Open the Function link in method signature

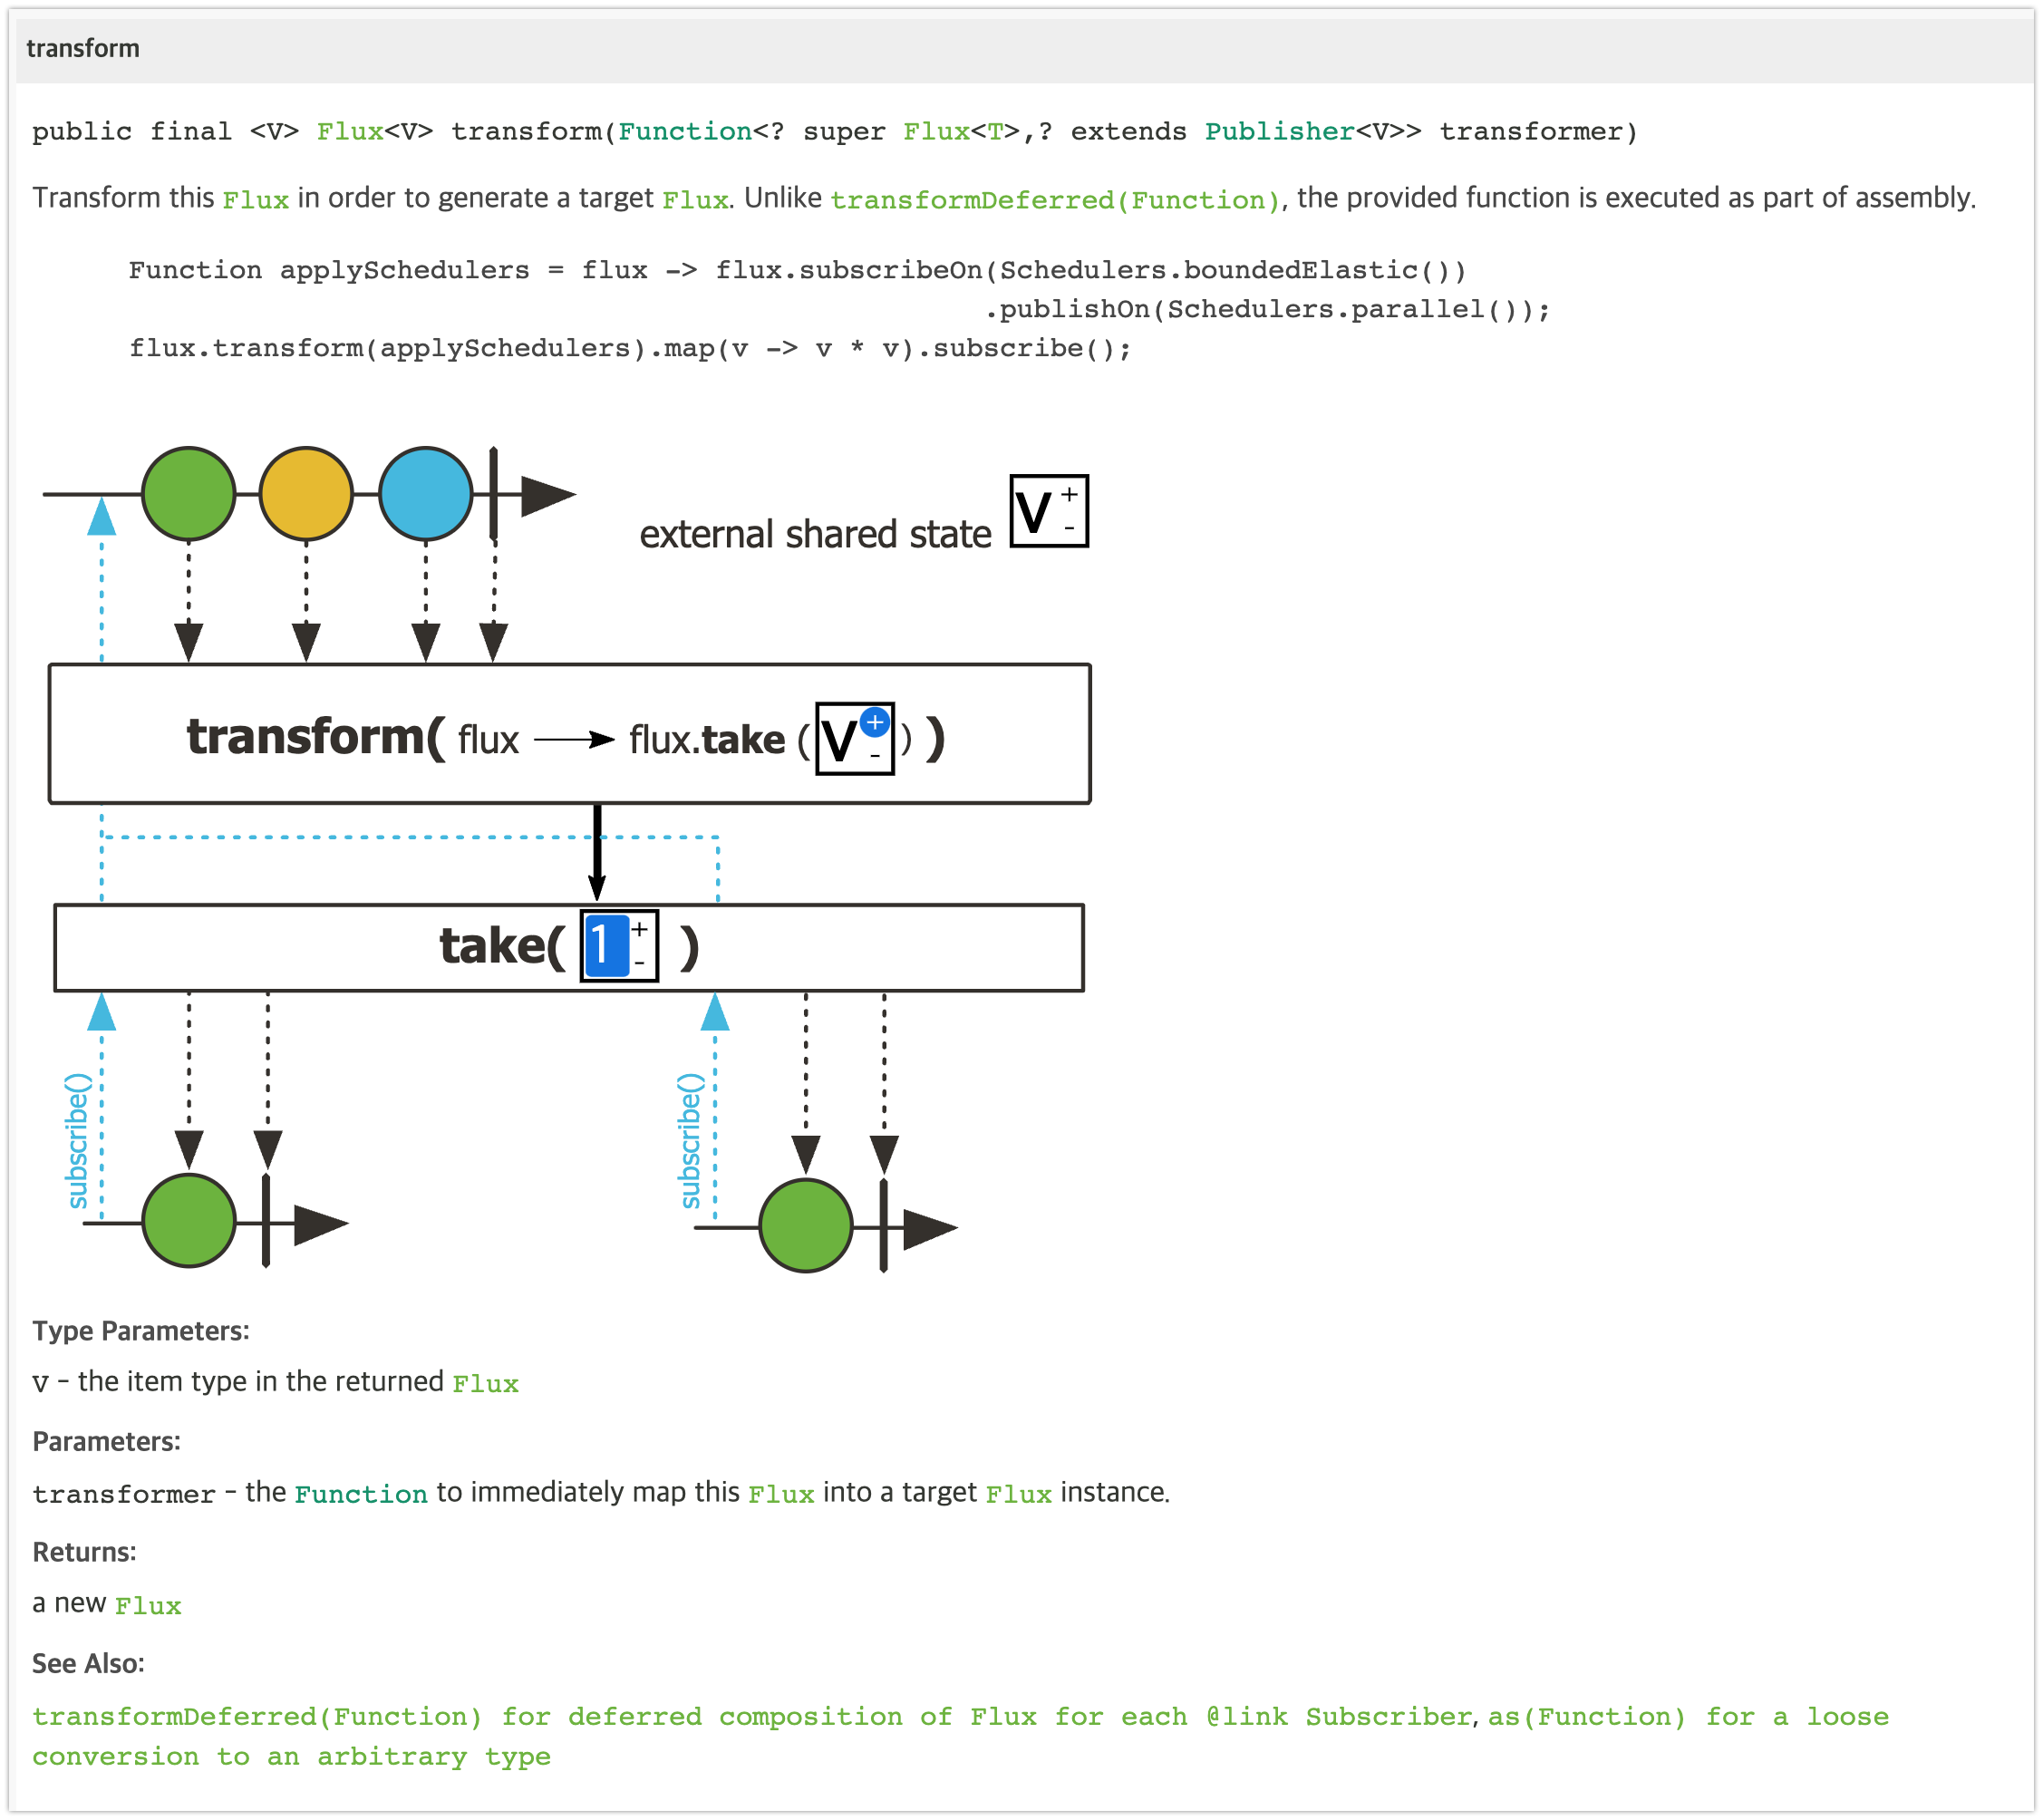[x=685, y=132]
